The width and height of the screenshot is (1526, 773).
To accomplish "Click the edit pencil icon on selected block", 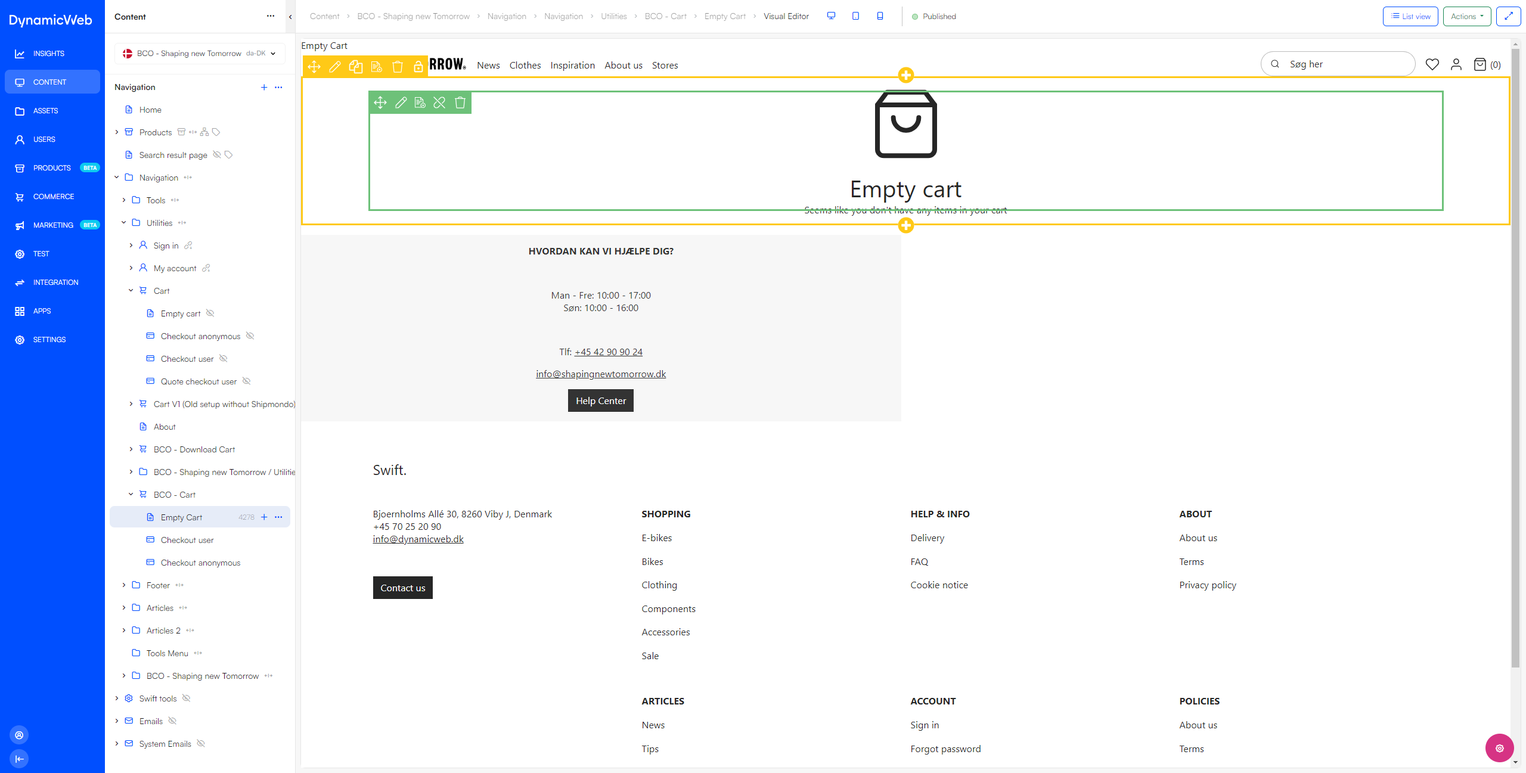I will pyautogui.click(x=401, y=103).
